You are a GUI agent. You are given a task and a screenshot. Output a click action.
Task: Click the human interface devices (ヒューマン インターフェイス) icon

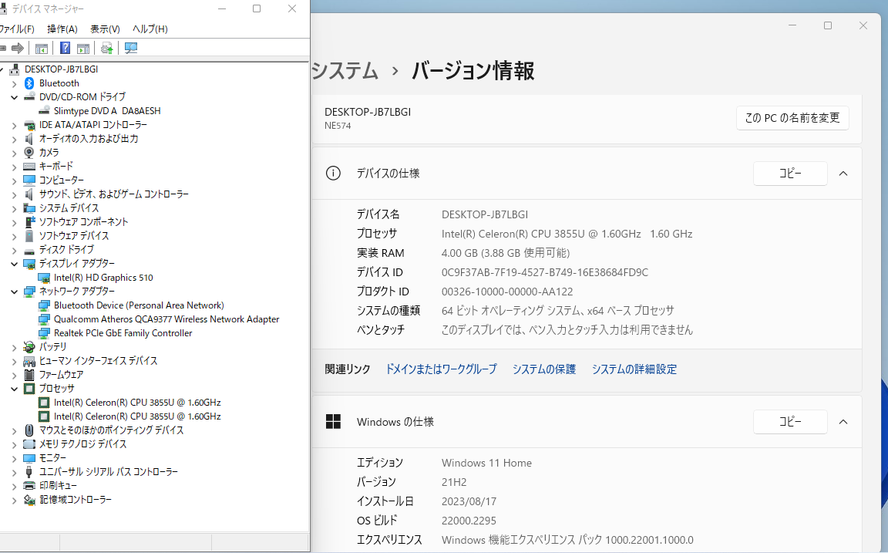tap(29, 361)
